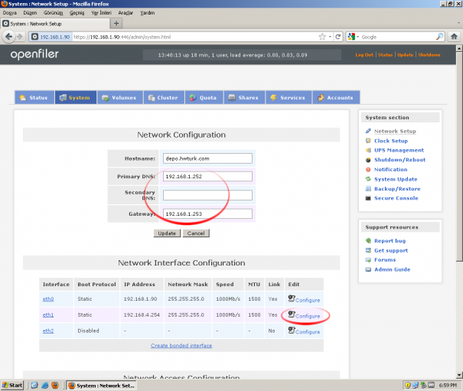Click the search magnifier icon in Google box
Image resolution: width=463 pixels, height=391 pixels.
tap(439, 37)
